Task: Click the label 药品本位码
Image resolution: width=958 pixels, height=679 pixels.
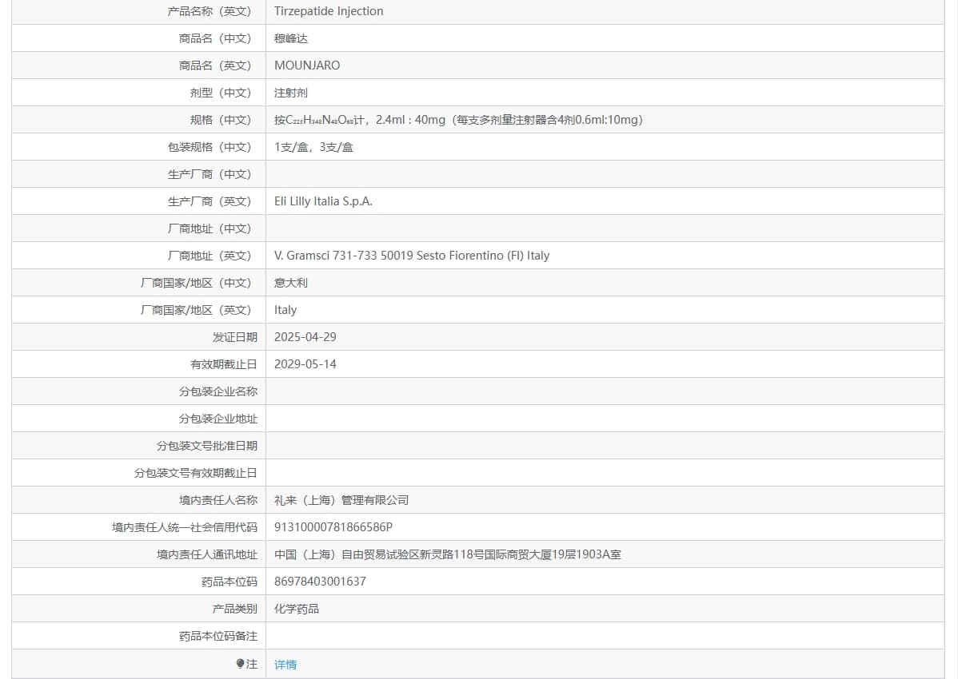Action: click(230, 582)
